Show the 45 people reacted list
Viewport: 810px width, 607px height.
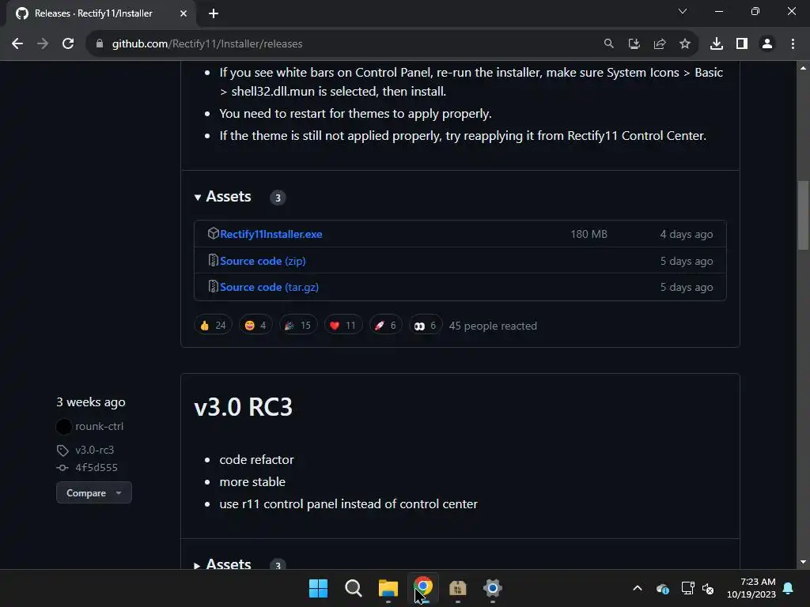pyautogui.click(x=493, y=326)
